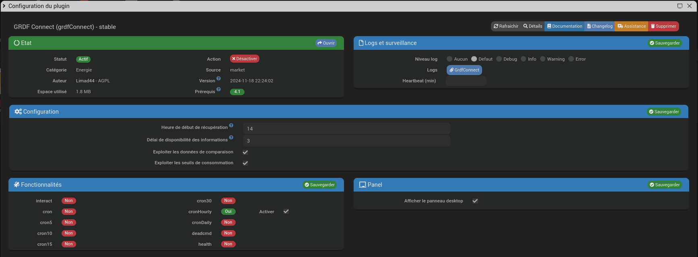Image resolution: width=698 pixels, height=257 pixels.
Task: Save the Panel section
Action: coord(665,185)
